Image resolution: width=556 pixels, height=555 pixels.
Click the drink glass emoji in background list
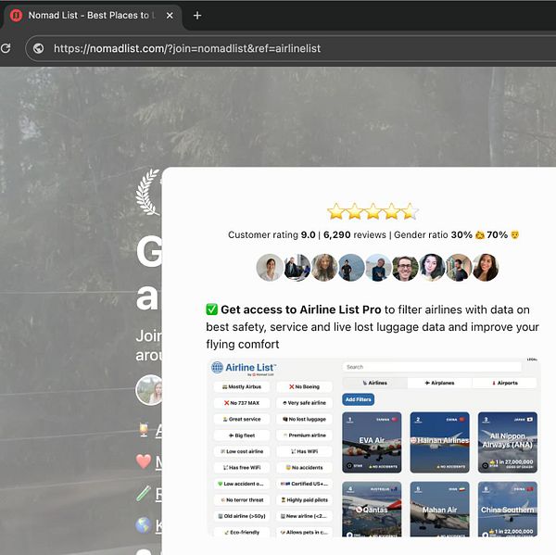coord(144,430)
